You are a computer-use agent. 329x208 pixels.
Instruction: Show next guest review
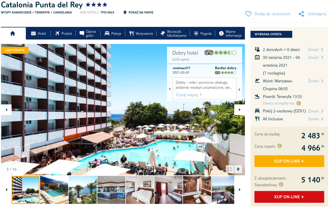click(x=239, y=89)
